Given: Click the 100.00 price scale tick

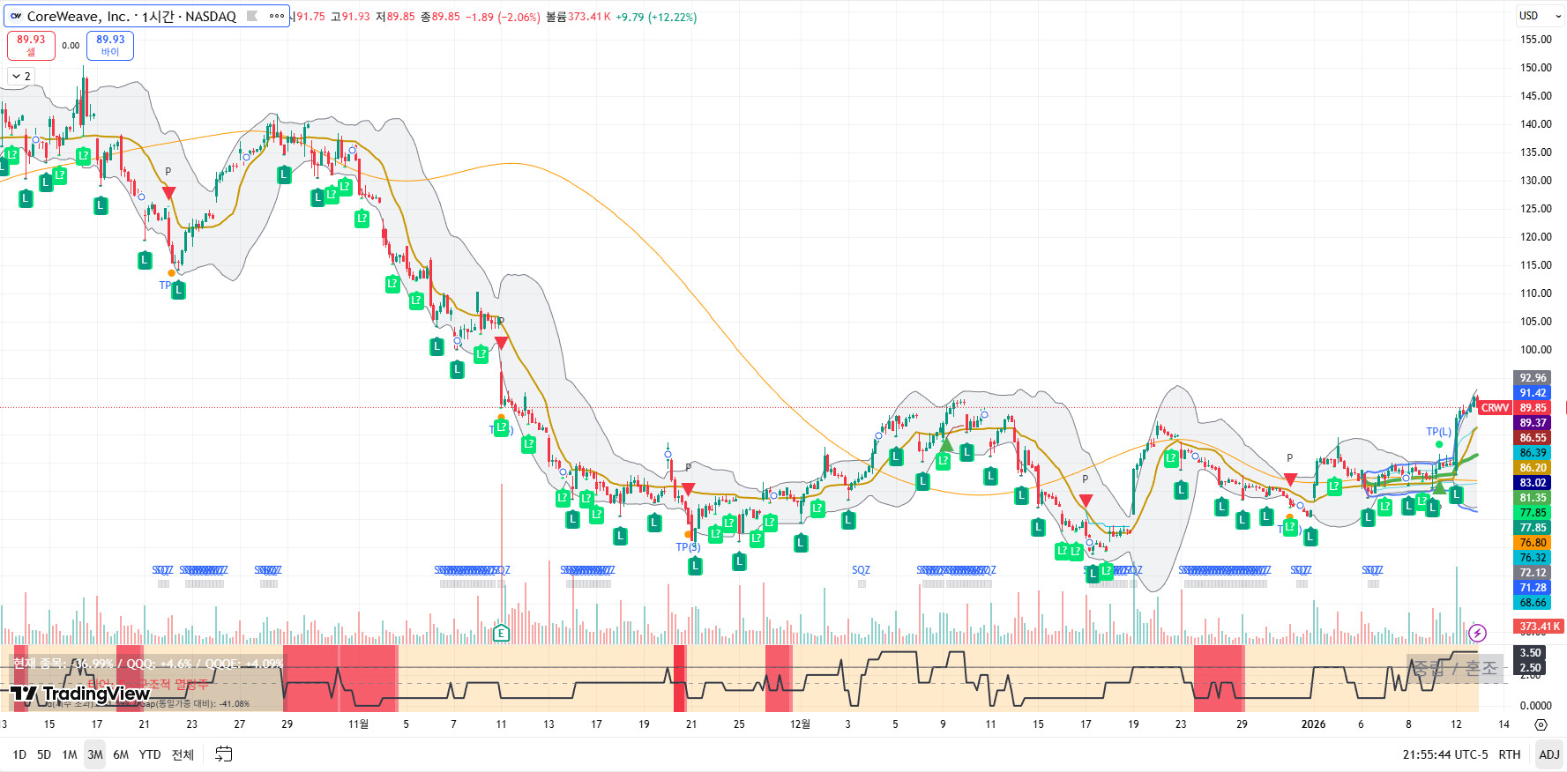Looking at the screenshot, I should coord(1535,350).
